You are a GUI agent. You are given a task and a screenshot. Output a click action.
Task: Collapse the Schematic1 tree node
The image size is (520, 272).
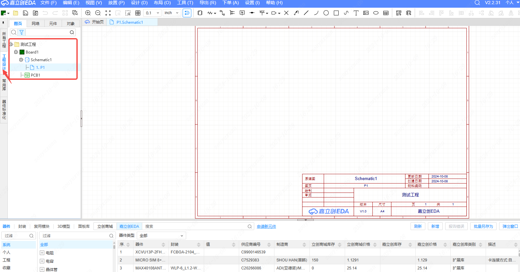coord(21,60)
